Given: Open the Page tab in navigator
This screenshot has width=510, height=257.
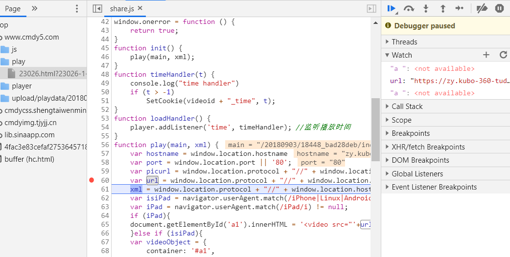Looking at the screenshot, I should coord(13,8).
